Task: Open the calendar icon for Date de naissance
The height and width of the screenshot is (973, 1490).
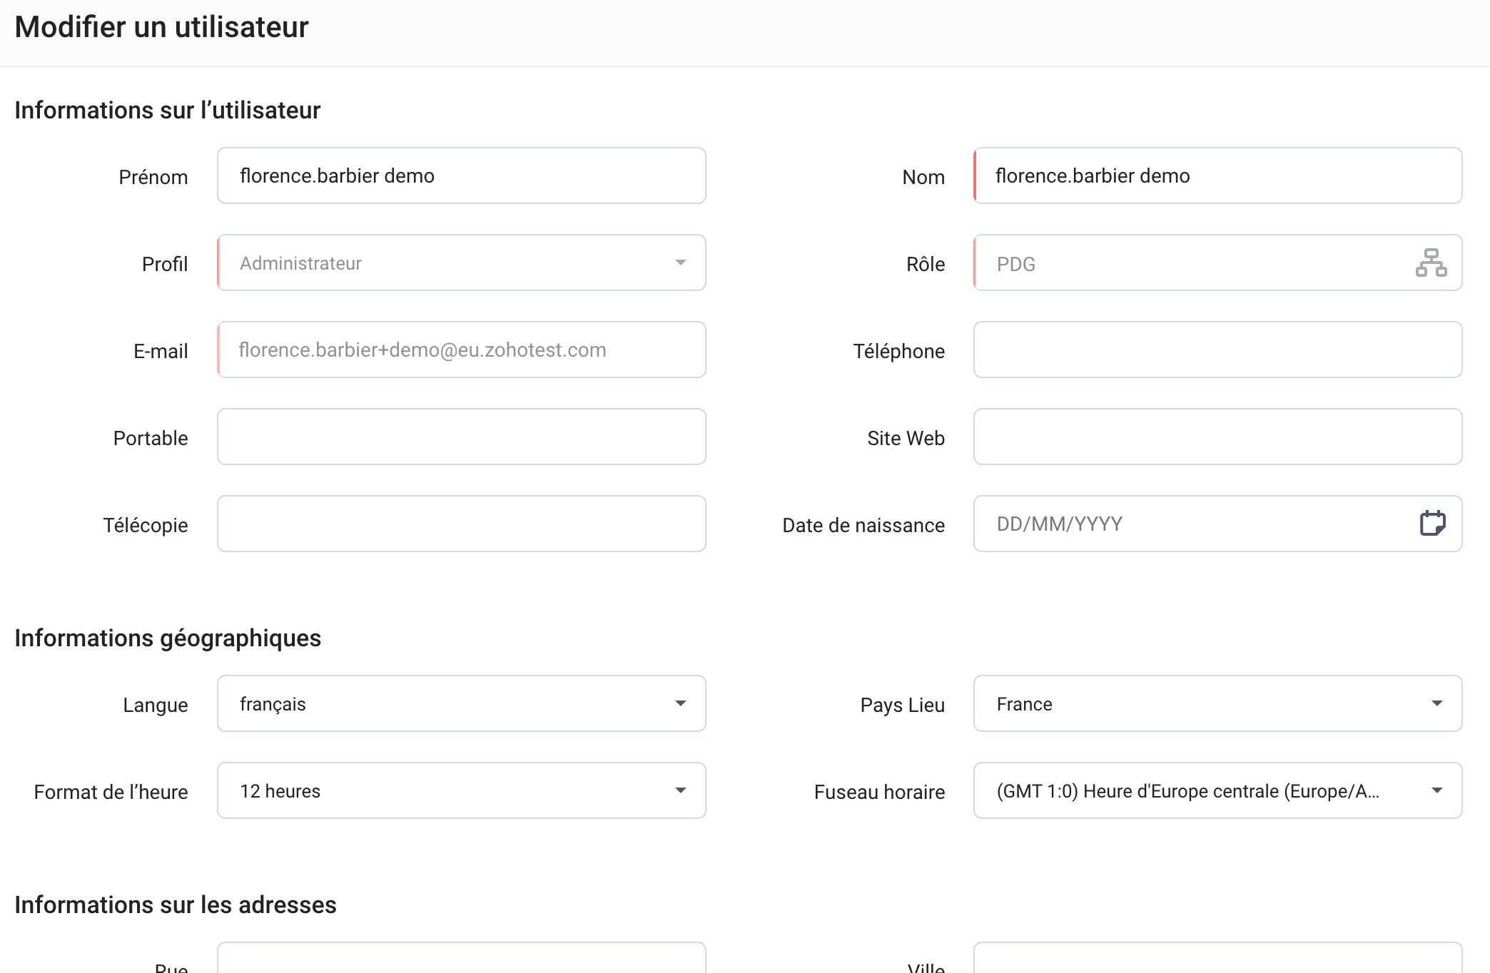Action: point(1432,524)
